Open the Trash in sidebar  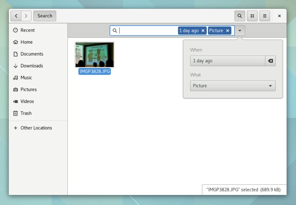26,113
